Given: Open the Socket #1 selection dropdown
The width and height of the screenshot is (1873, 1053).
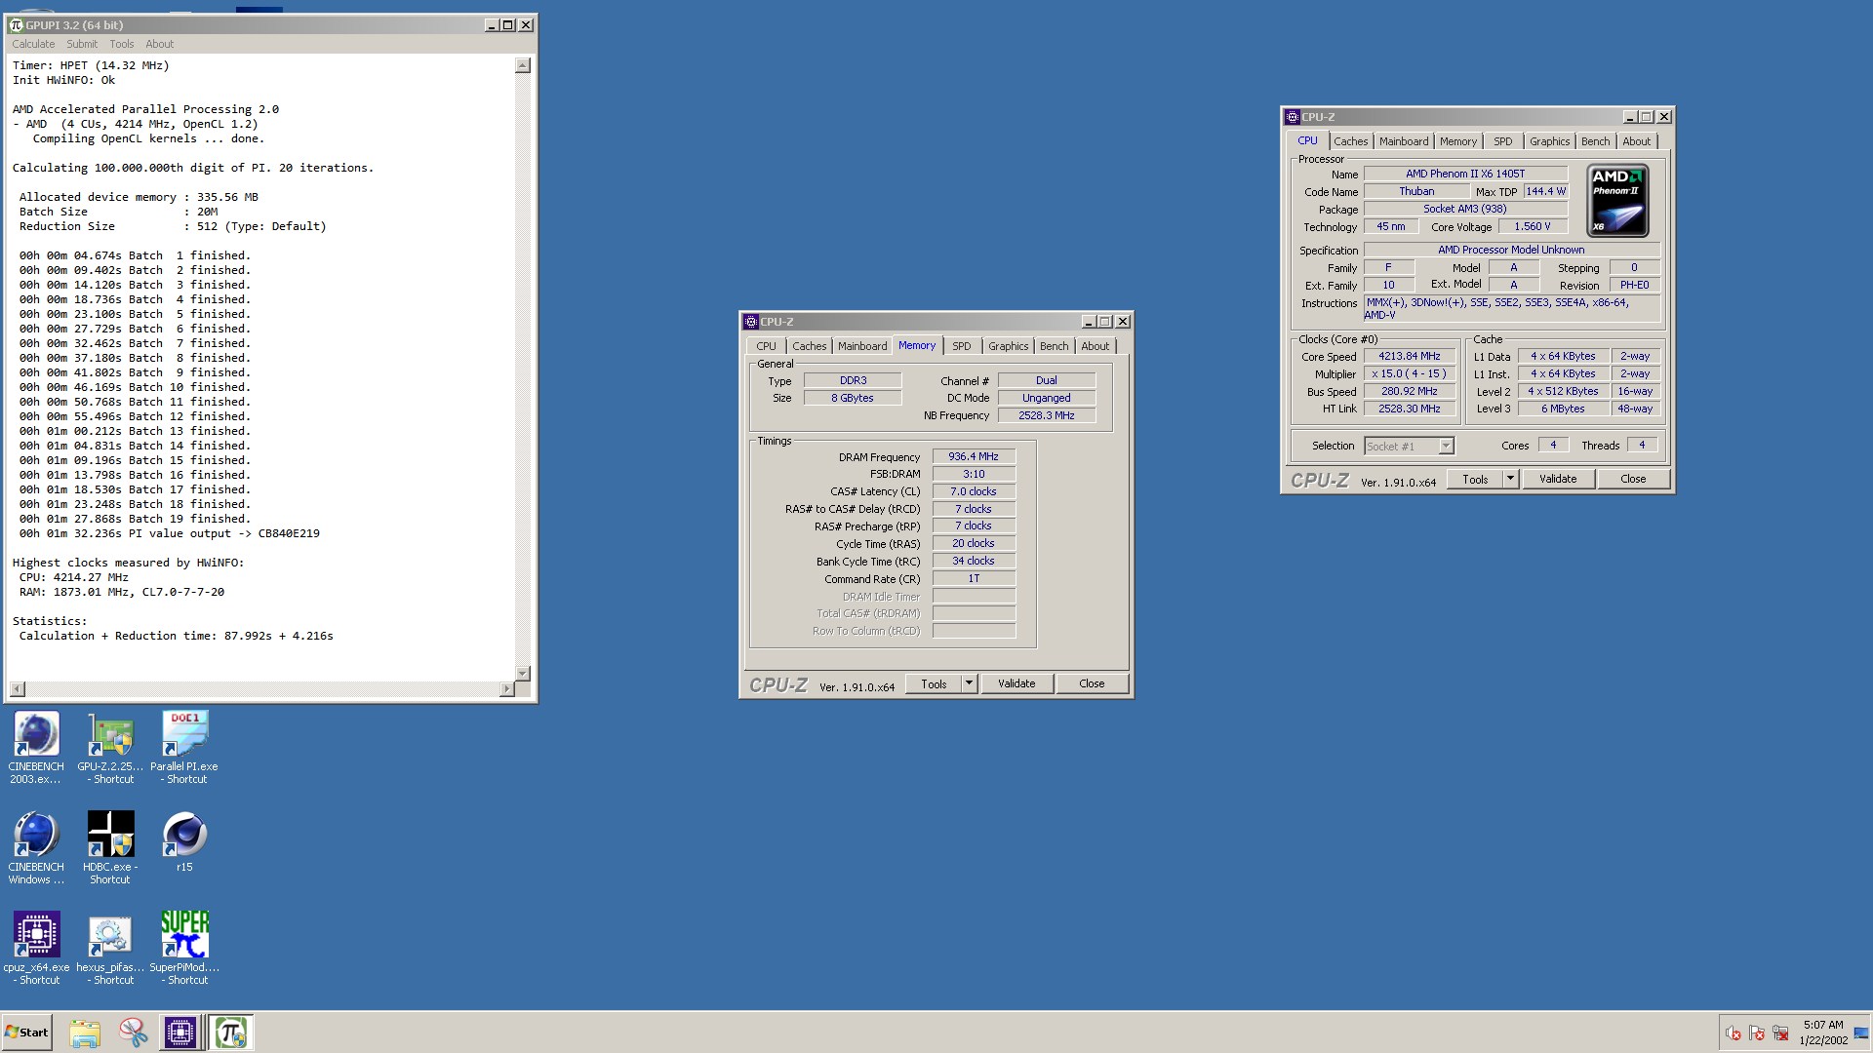Looking at the screenshot, I should [x=1409, y=447].
